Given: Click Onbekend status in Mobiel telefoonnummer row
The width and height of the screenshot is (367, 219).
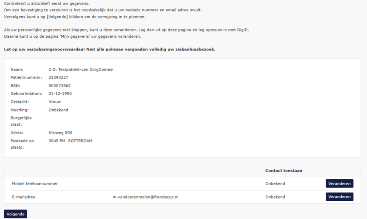Looking at the screenshot, I should 275,184.
